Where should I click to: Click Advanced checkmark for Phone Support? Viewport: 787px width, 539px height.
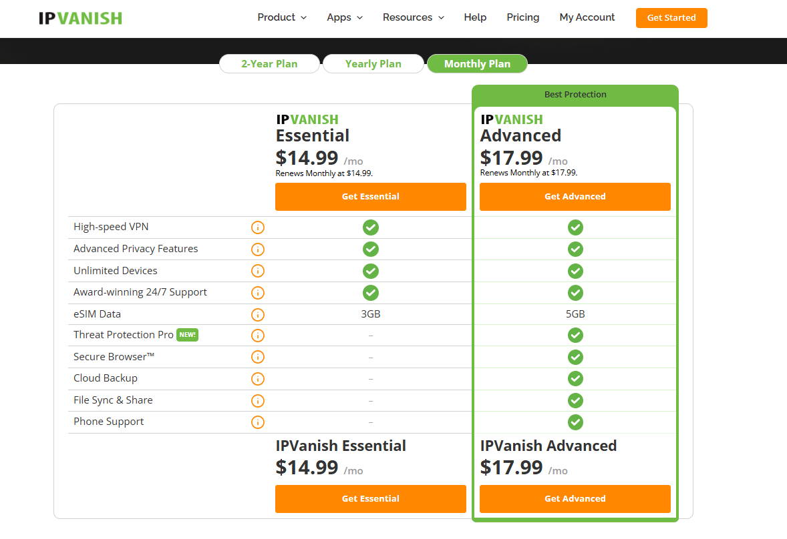[575, 422]
